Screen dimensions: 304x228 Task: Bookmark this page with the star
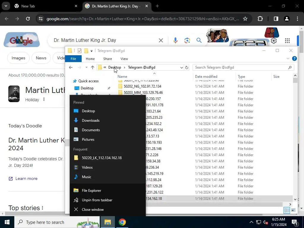pos(245,19)
